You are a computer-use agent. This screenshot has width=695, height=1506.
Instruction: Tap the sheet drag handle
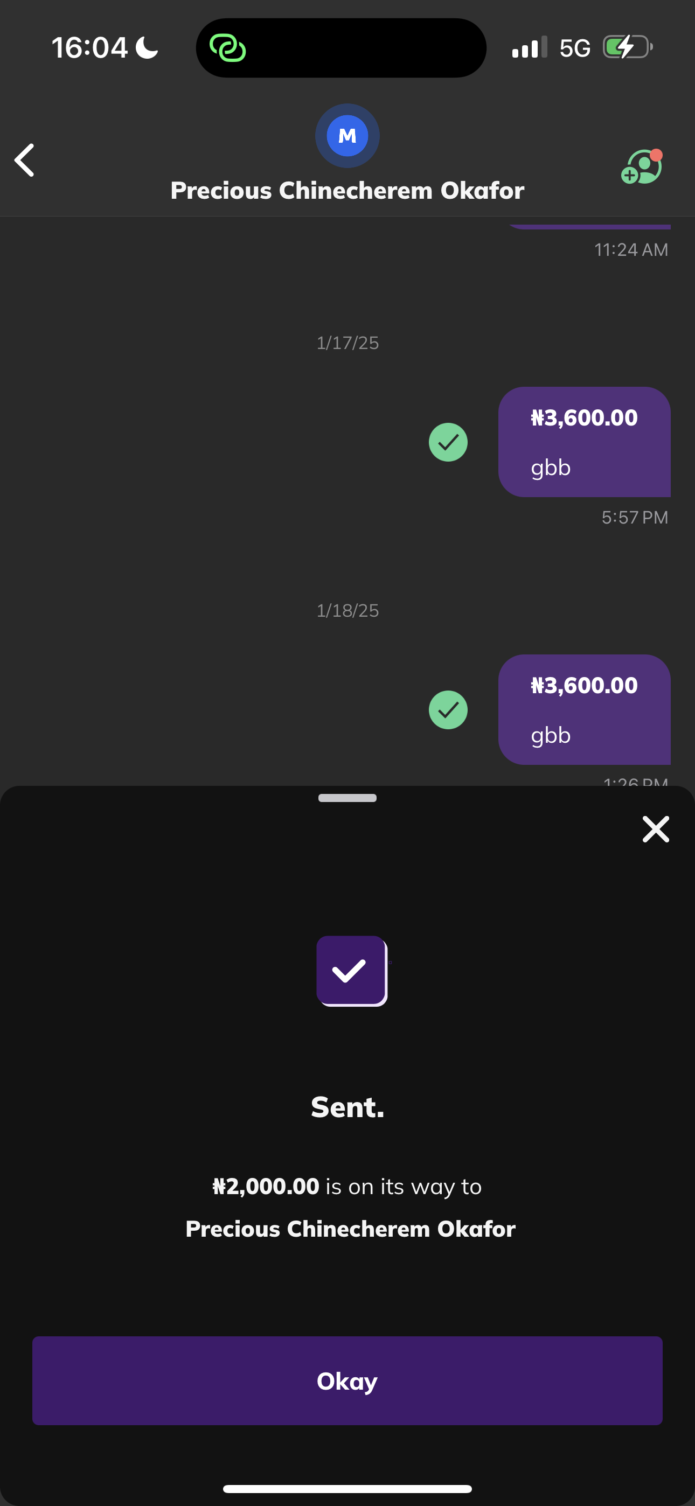(347, 798)
